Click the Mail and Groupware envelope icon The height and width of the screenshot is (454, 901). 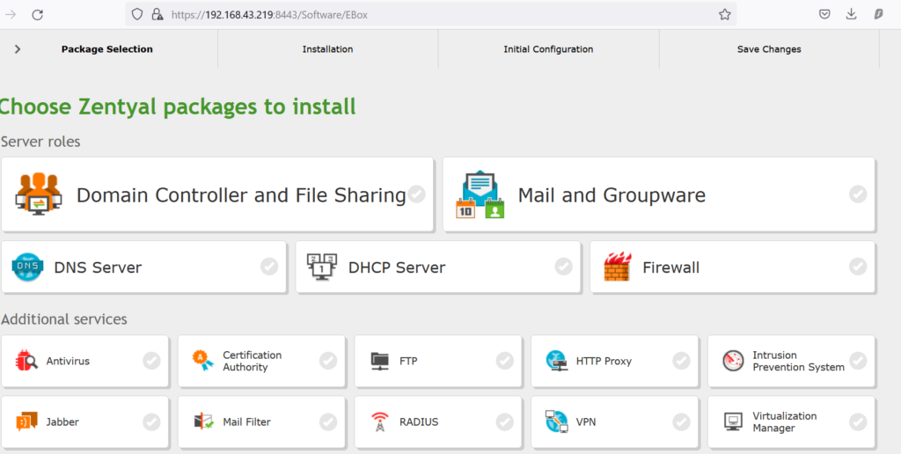tap(480, 194)
